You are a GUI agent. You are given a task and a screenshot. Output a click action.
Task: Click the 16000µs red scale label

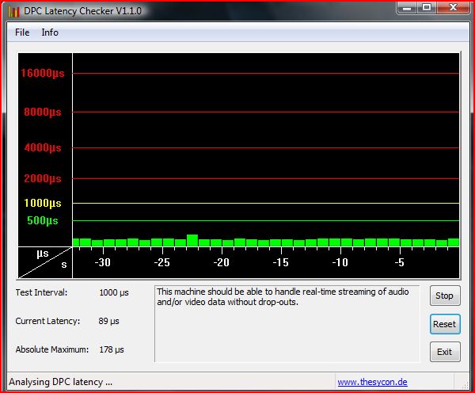[x=42, y=73]
